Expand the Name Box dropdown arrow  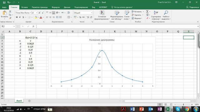14,26
